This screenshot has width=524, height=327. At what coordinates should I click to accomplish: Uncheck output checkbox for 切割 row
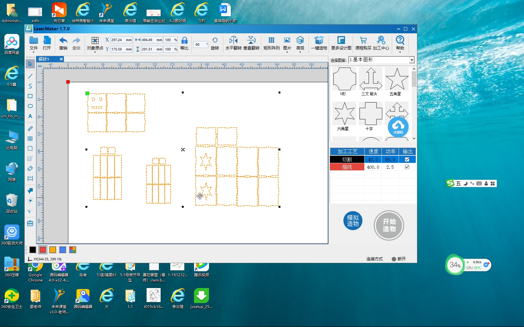tap(407, 159)
